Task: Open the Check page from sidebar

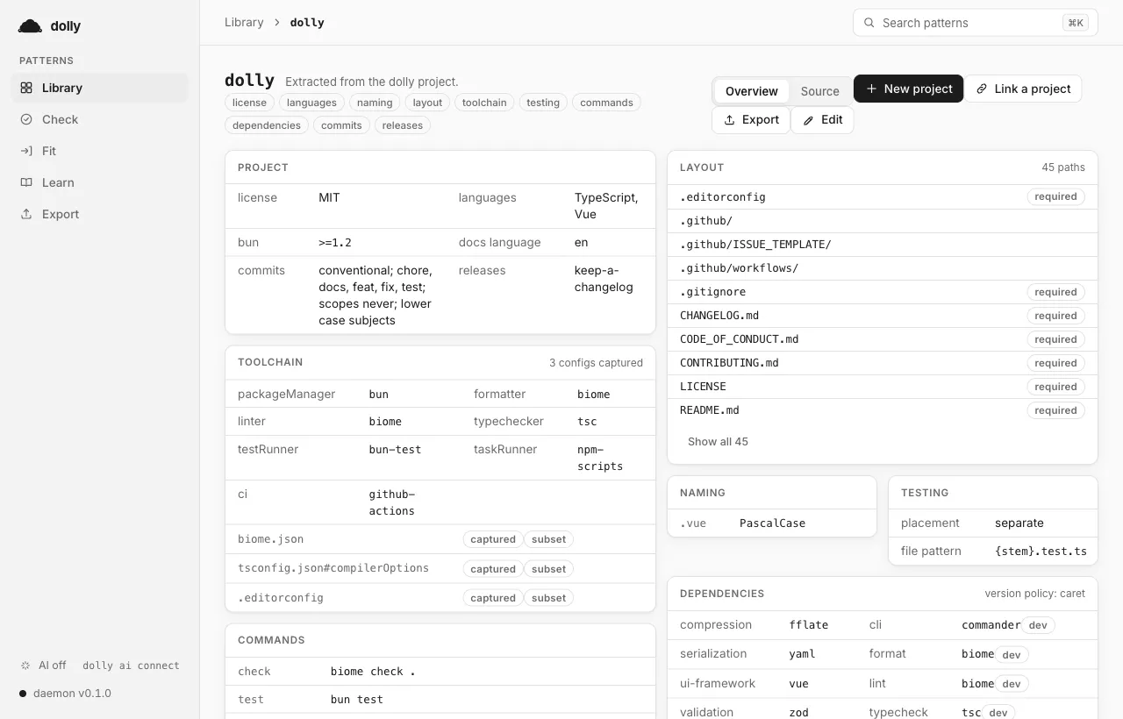Action: 99,119
